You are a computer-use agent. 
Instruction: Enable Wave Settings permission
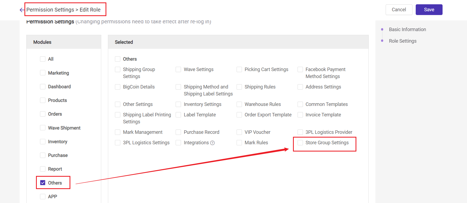178,69
